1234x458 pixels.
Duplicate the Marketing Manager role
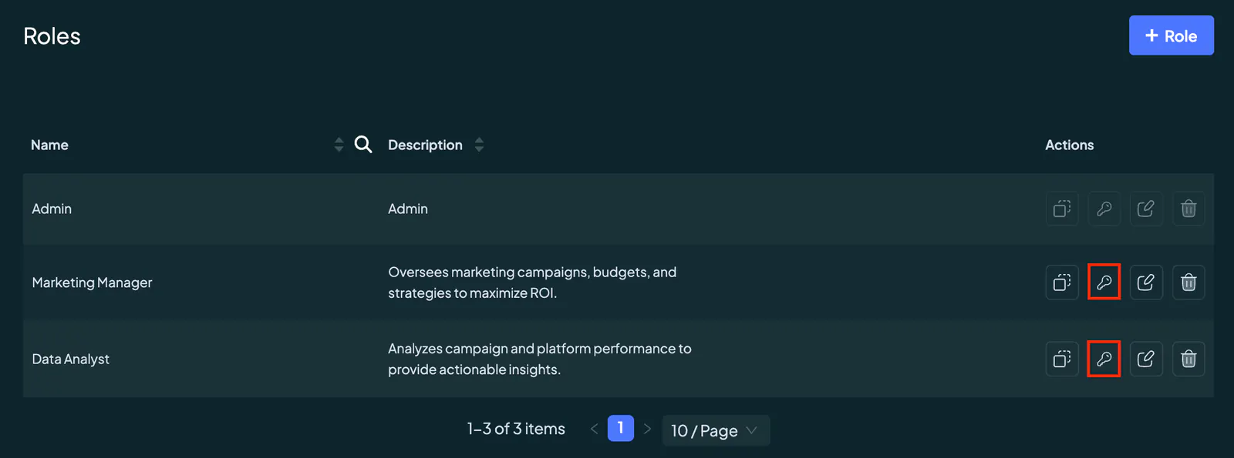[1062, 282]
